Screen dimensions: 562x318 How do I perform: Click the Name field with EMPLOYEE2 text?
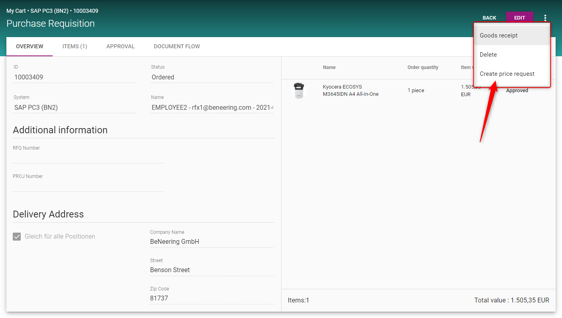click(212, 108)
